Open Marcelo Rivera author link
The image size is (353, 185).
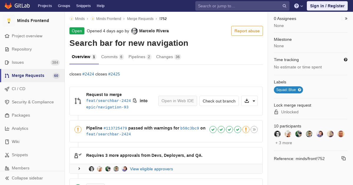(x=154, y=31)
